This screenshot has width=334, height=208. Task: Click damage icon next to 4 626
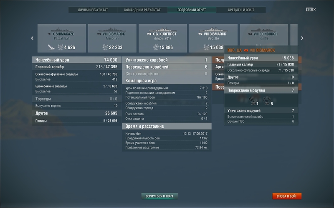pyautogui.click(x=61, y=47)
